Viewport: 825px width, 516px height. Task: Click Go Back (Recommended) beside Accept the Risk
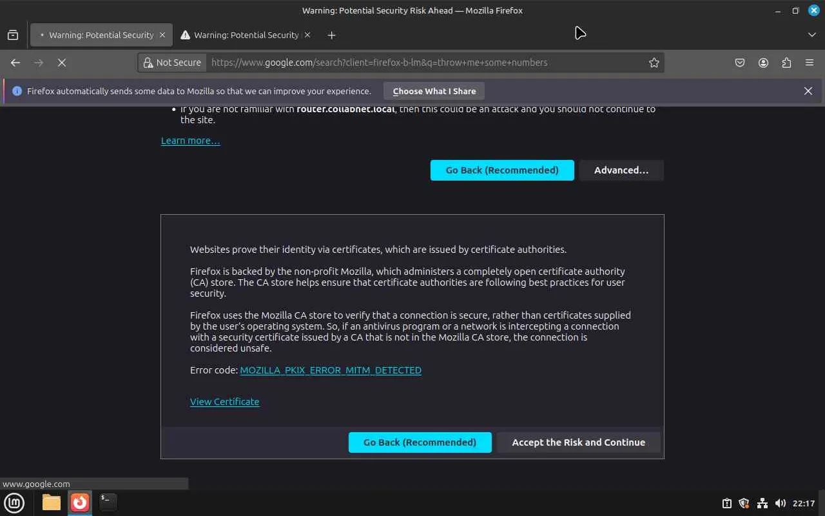click(x=420, y=442)
